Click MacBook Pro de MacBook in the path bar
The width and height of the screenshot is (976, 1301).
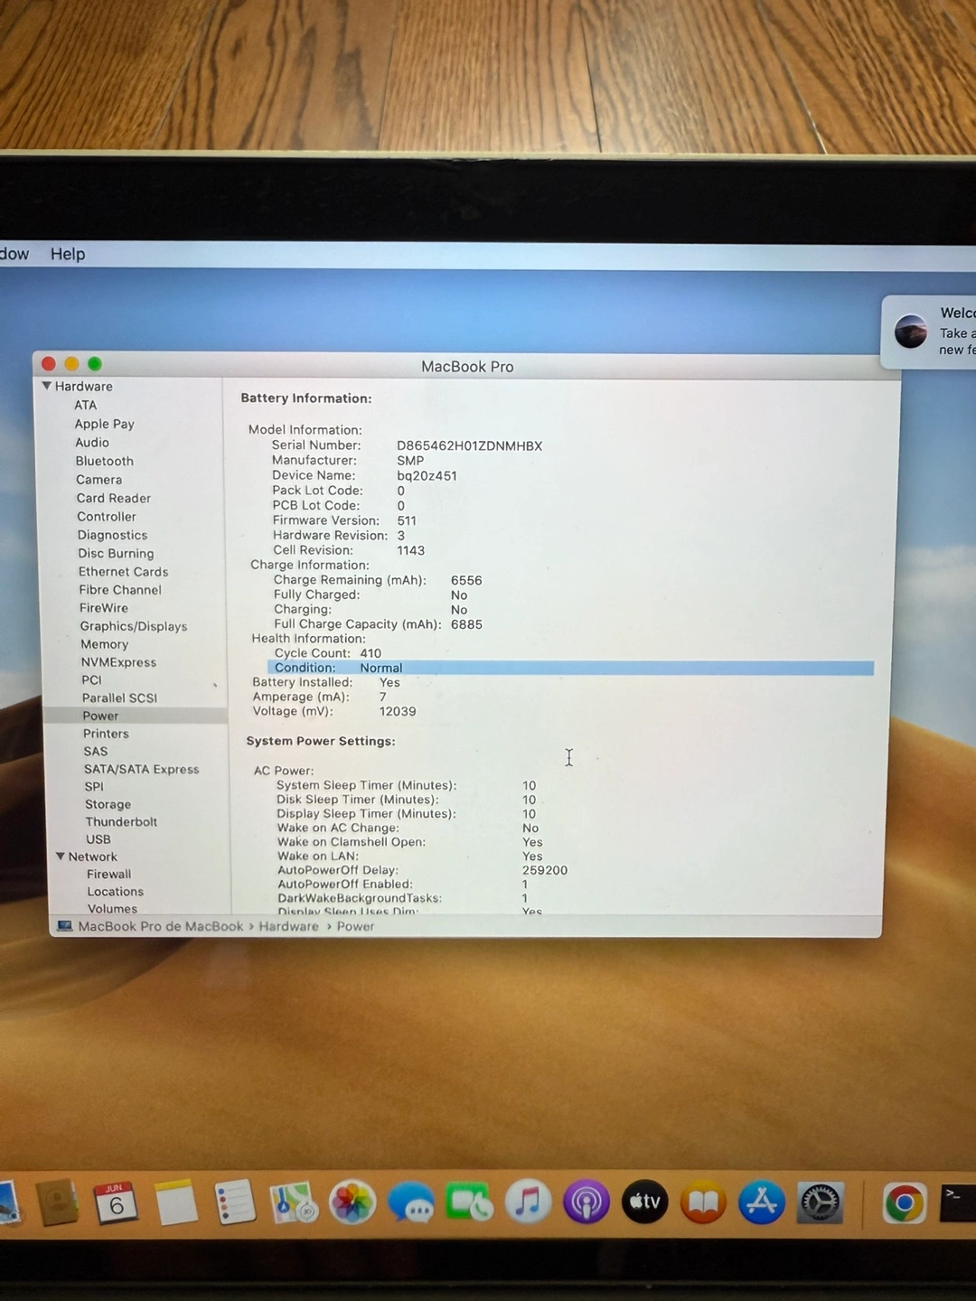click(x=160, y=927)
